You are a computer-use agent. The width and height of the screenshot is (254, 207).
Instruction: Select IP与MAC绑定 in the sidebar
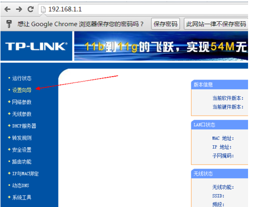point(25,173)
